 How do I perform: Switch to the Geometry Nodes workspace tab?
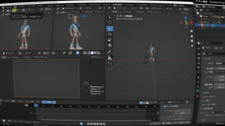click(157, 5)
